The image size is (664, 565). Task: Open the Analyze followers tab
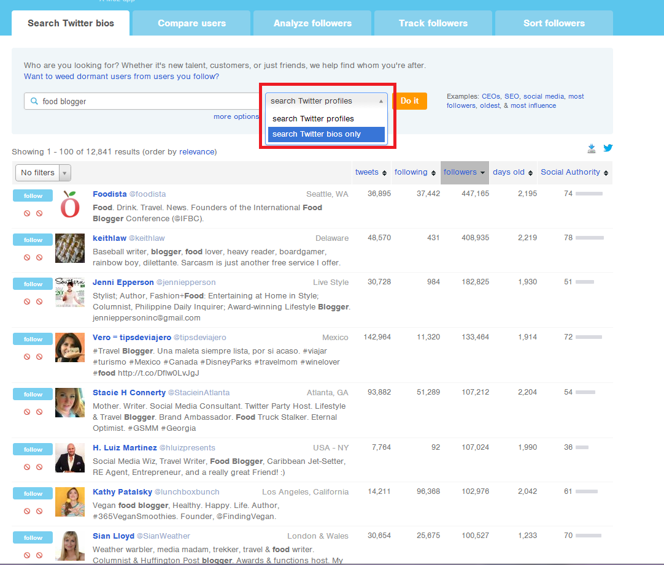point(312,23)
